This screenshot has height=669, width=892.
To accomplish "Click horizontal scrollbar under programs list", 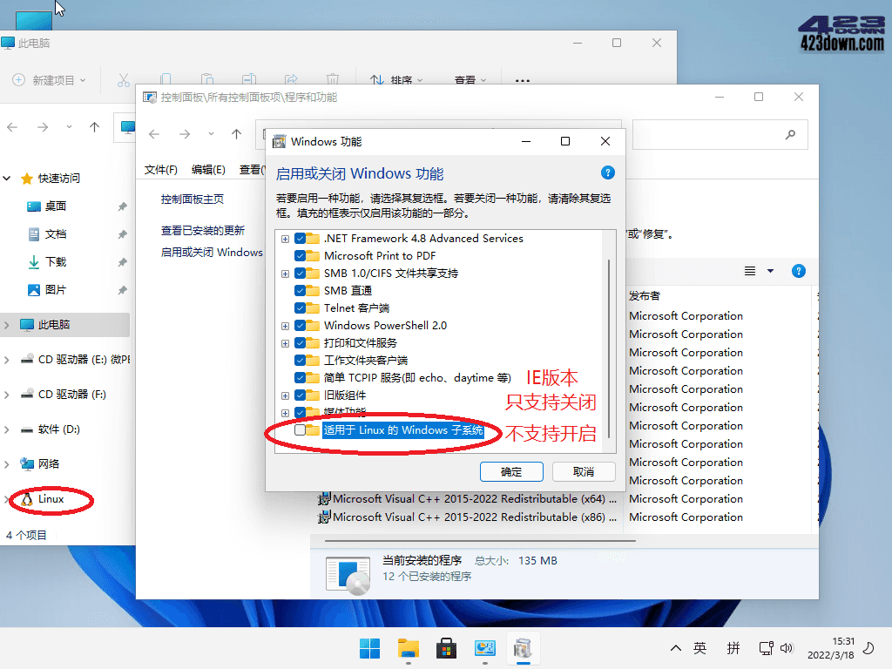I will click(x=480, y=540).
